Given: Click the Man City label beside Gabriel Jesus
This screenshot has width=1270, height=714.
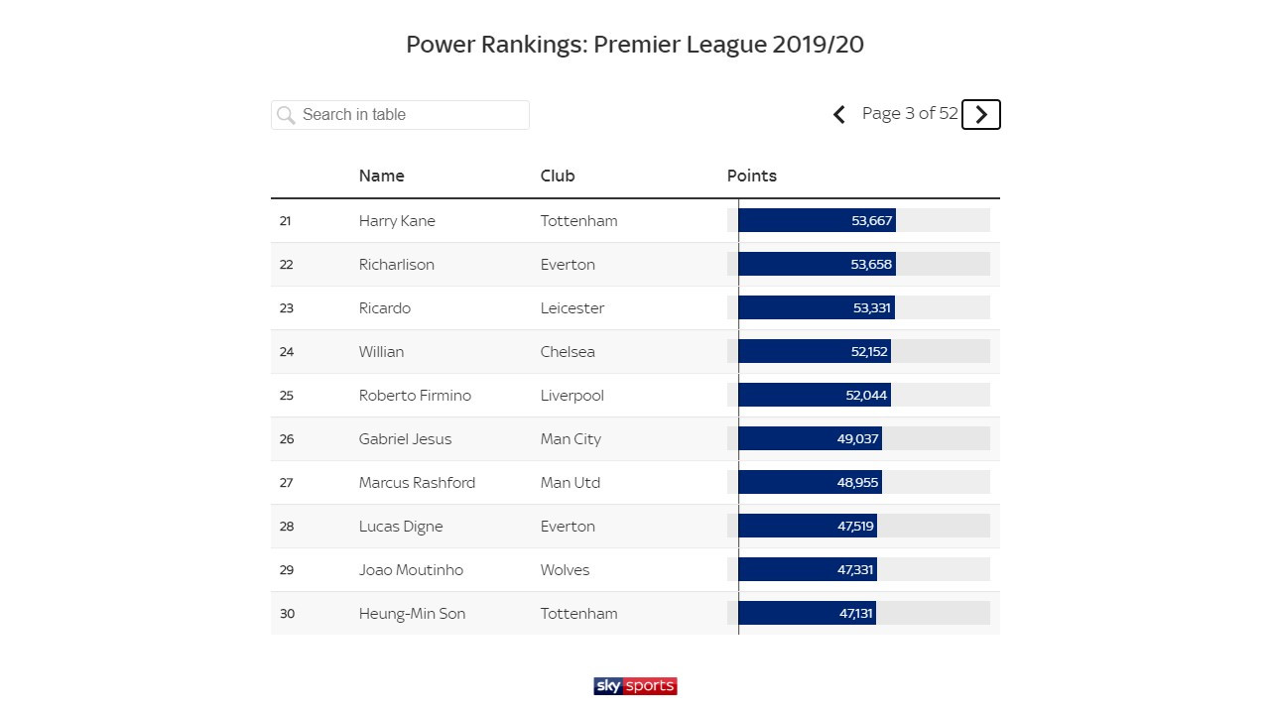Looking at the screenshot, I should click(x=571, y=438).
